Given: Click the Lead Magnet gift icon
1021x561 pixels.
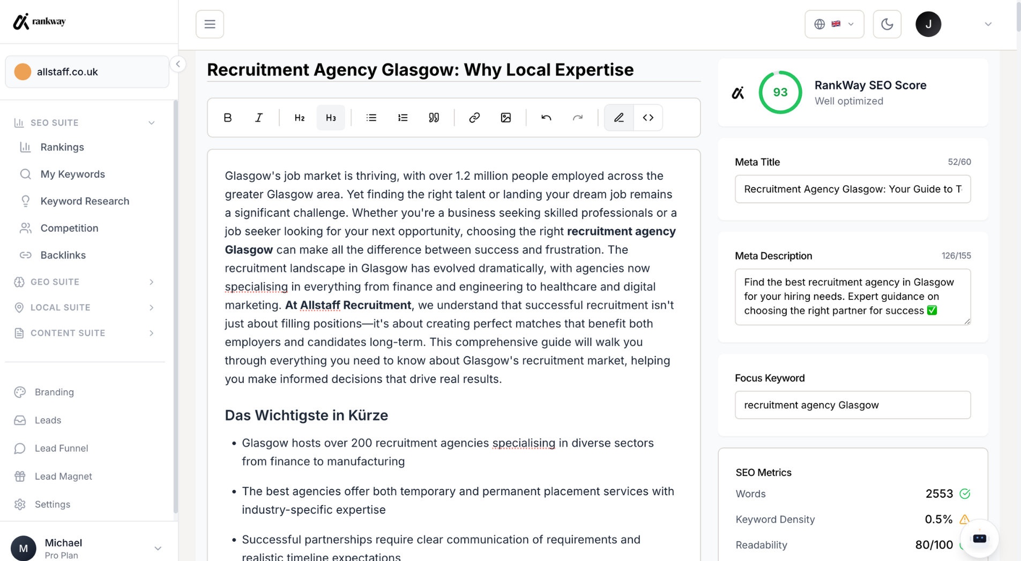Looking at the screenshot, I should point(20,476).
